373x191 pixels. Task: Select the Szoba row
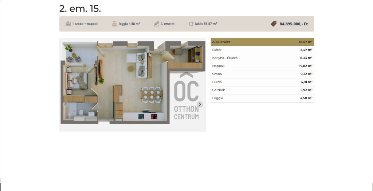tap(262, 74)
